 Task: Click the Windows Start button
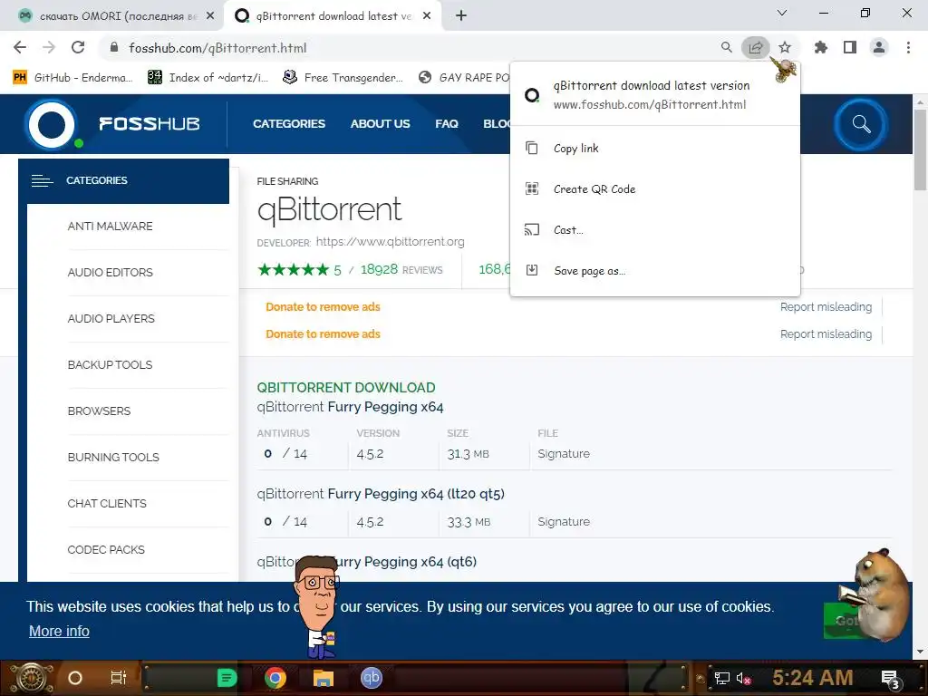32,678
